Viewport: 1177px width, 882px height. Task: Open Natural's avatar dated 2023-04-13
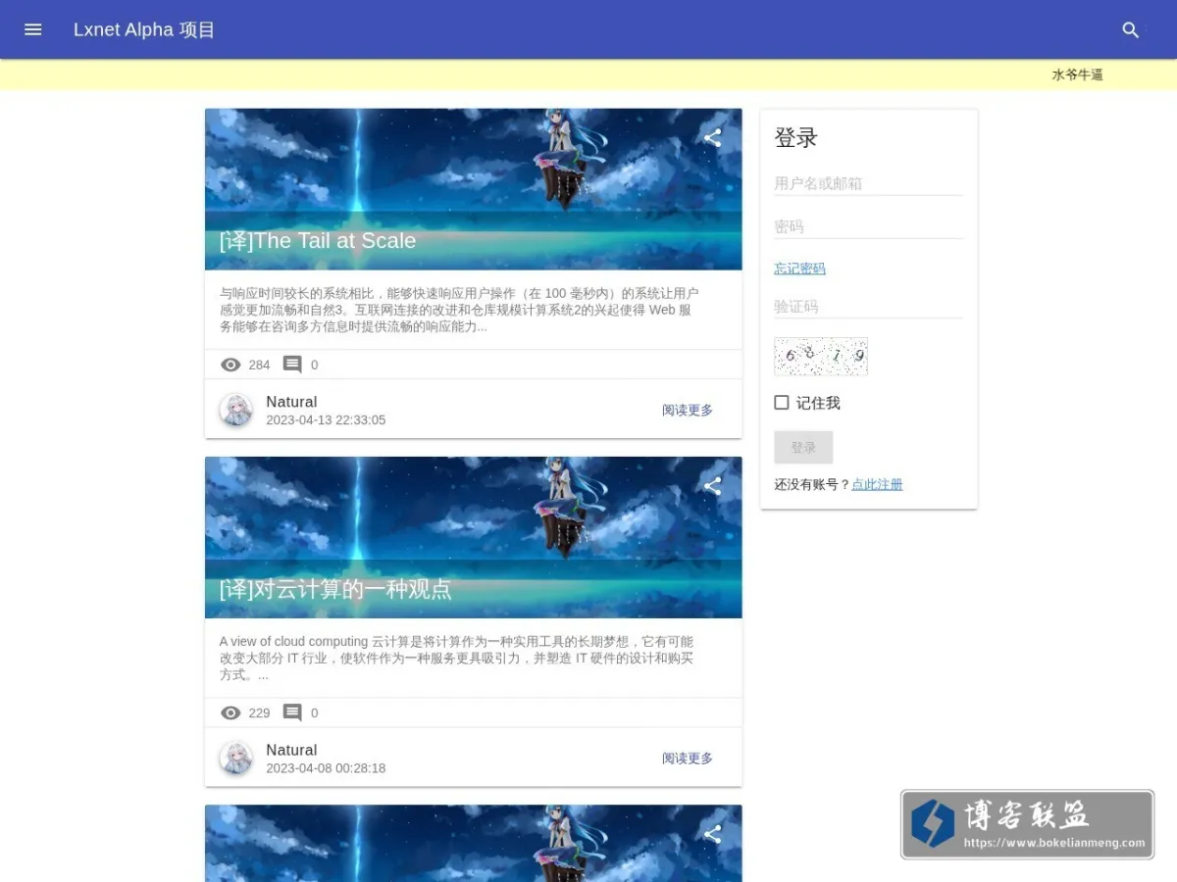point(235,410)
